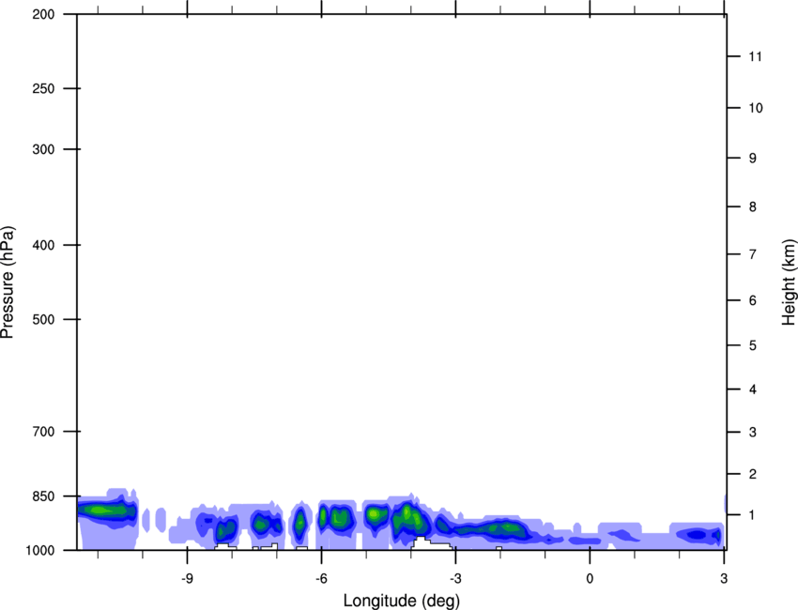This screenshot has width=798, height=610.
Task: Click the -9 longitude tick label
Action: pyautogui.click(x=187, y=579)
